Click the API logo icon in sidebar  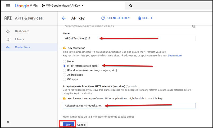pos(8,18)
